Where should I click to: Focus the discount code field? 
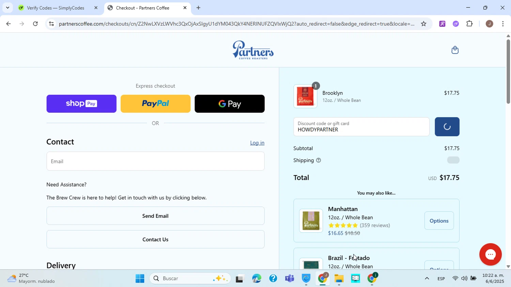pos(361,127)
